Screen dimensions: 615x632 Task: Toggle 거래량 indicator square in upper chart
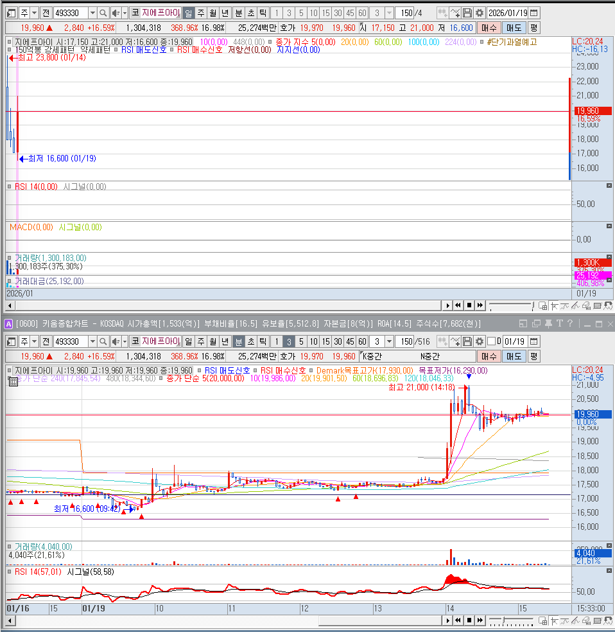[x=9, y=258]
